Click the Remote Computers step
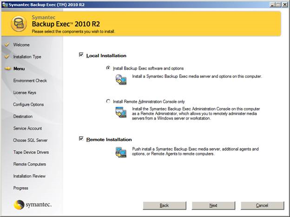This screenshot has height=217, width=290. click(x=30, y=164)
